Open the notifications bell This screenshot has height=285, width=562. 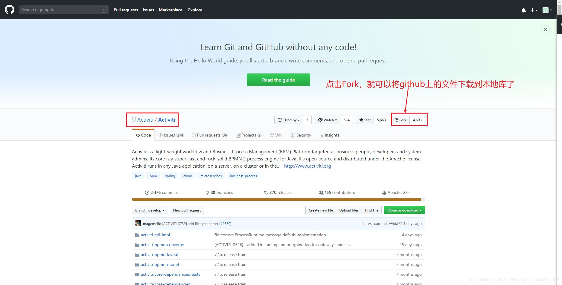523,10
